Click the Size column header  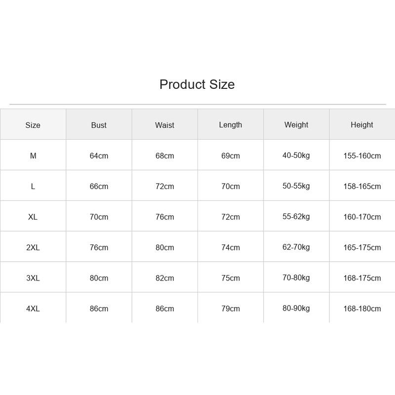(33, 125)
